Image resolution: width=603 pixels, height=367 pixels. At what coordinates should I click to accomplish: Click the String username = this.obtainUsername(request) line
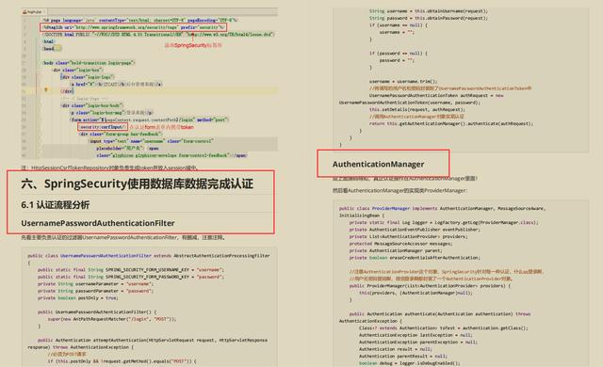[x=429, y=10]
